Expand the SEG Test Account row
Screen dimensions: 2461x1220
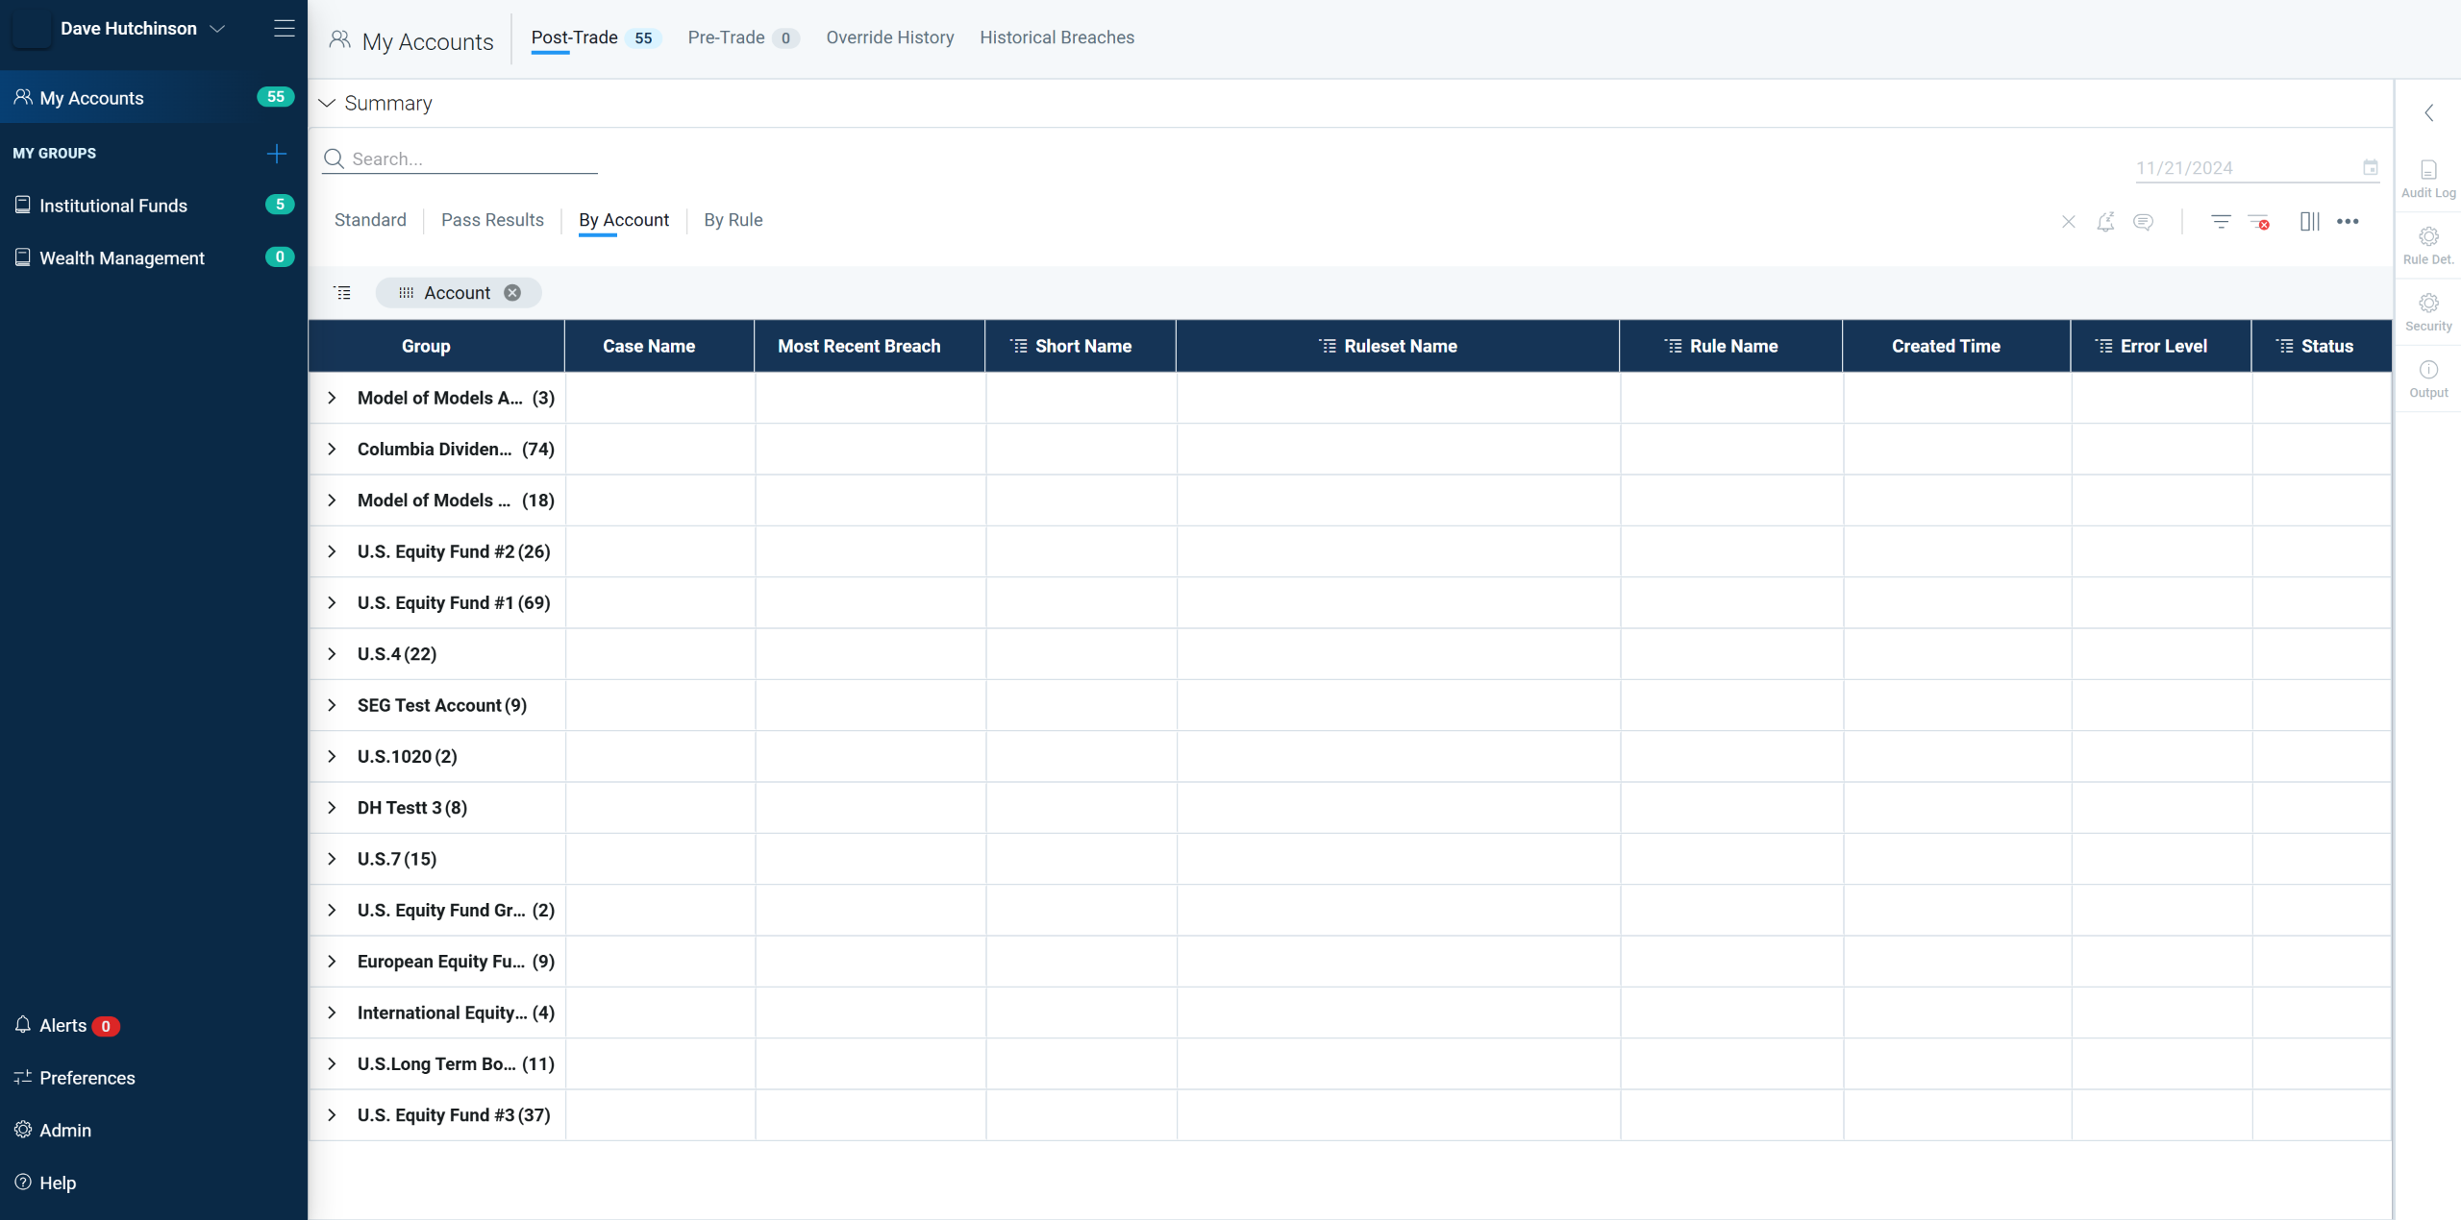click(x=332, y=705)
